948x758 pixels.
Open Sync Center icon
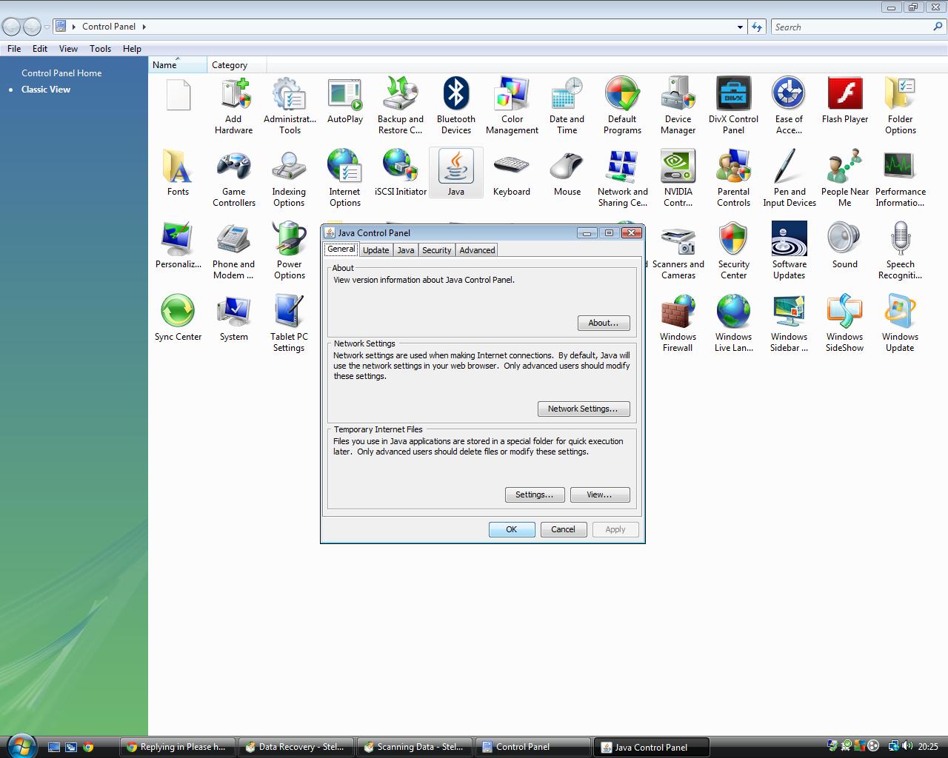pyautogui.click(x=178, y=318)
